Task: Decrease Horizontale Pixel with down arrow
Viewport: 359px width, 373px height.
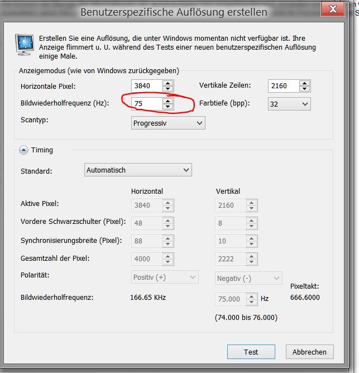Action: (168, 89)
